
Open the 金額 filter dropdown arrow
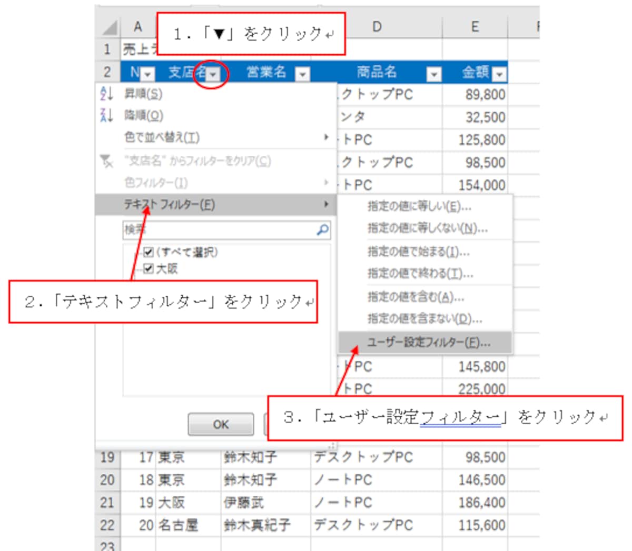[499, 75]
